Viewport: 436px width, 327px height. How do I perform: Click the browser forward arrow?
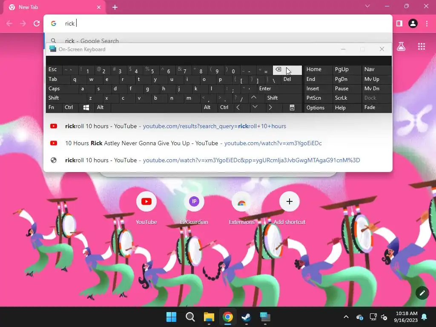[23, 23]
